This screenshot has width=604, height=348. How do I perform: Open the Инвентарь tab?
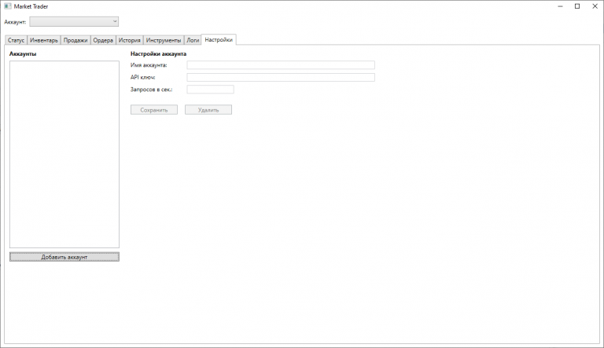click(44, 40)
